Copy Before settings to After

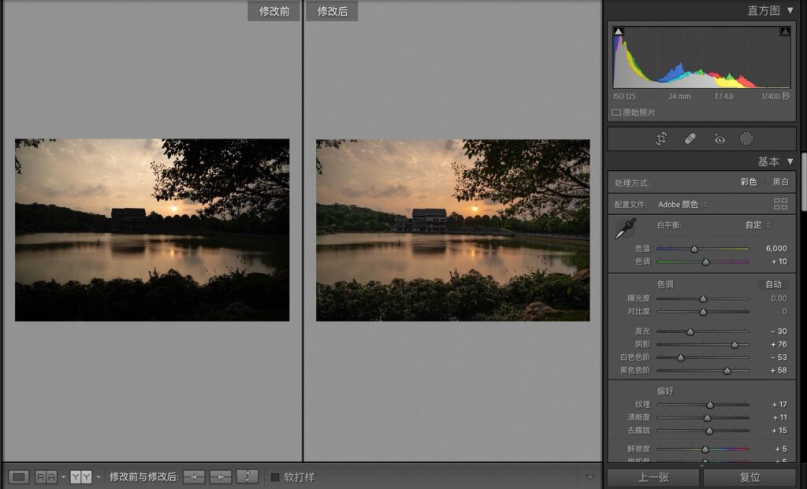tap(194, 476)
